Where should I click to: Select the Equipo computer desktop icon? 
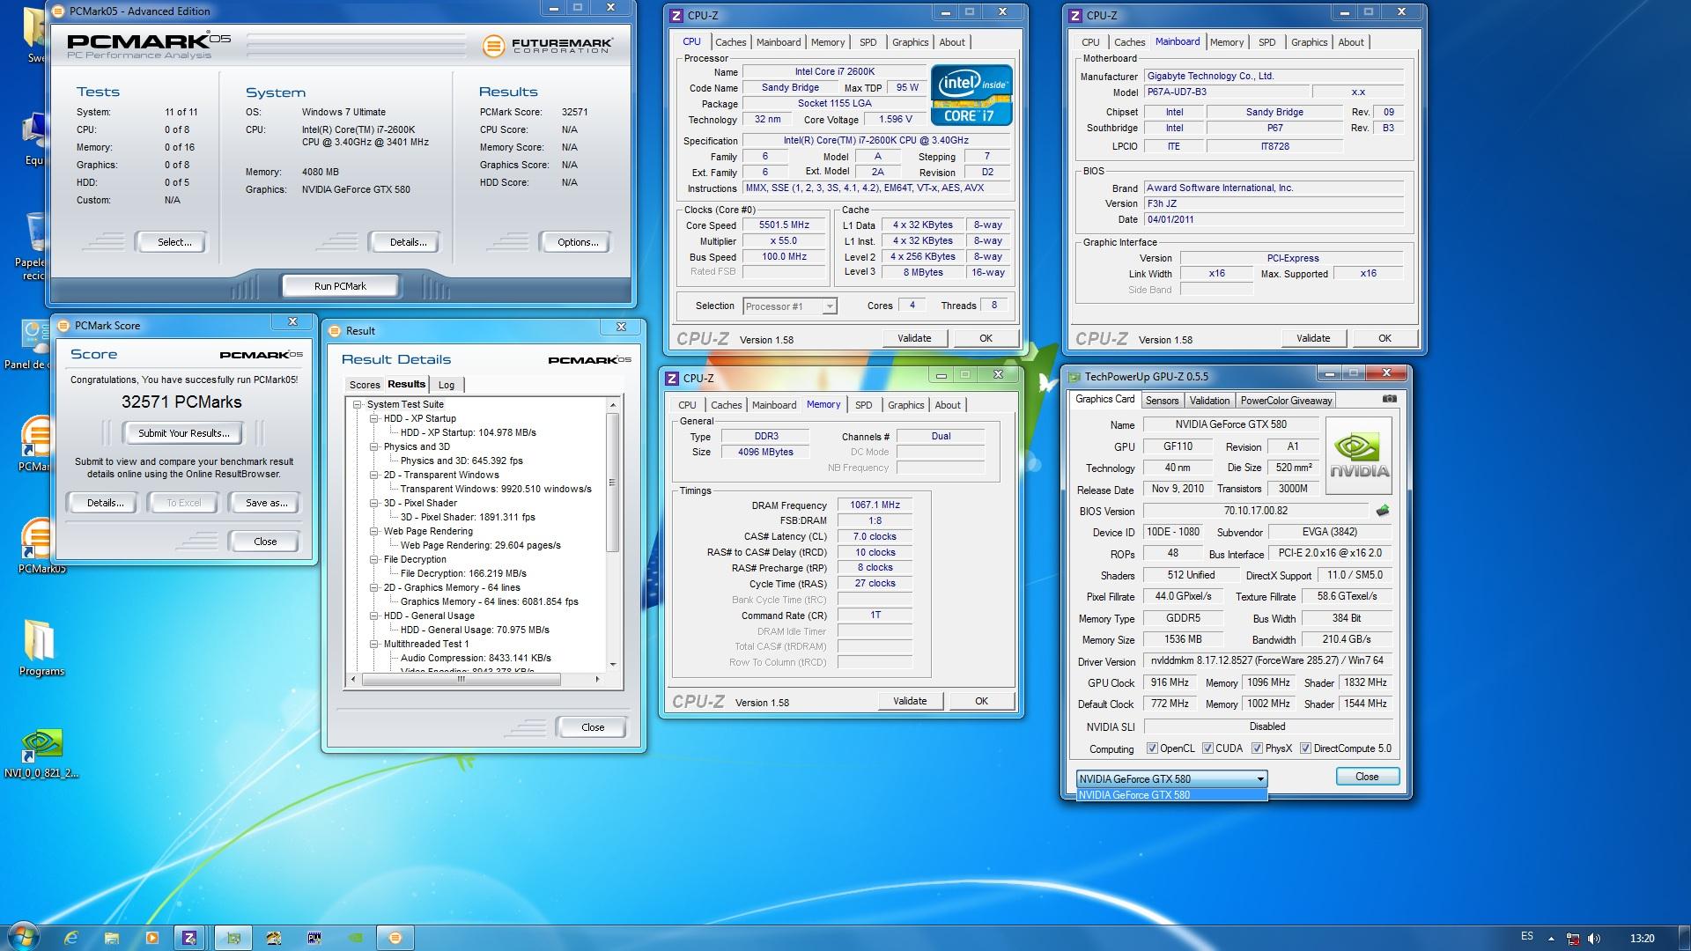[x=33, y=139]
